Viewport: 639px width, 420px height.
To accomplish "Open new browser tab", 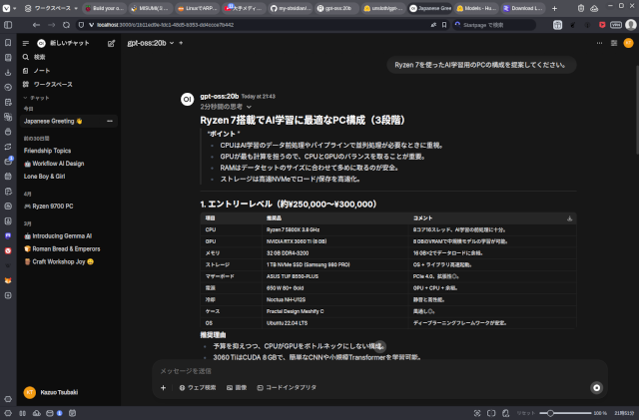I will point(554,8).
